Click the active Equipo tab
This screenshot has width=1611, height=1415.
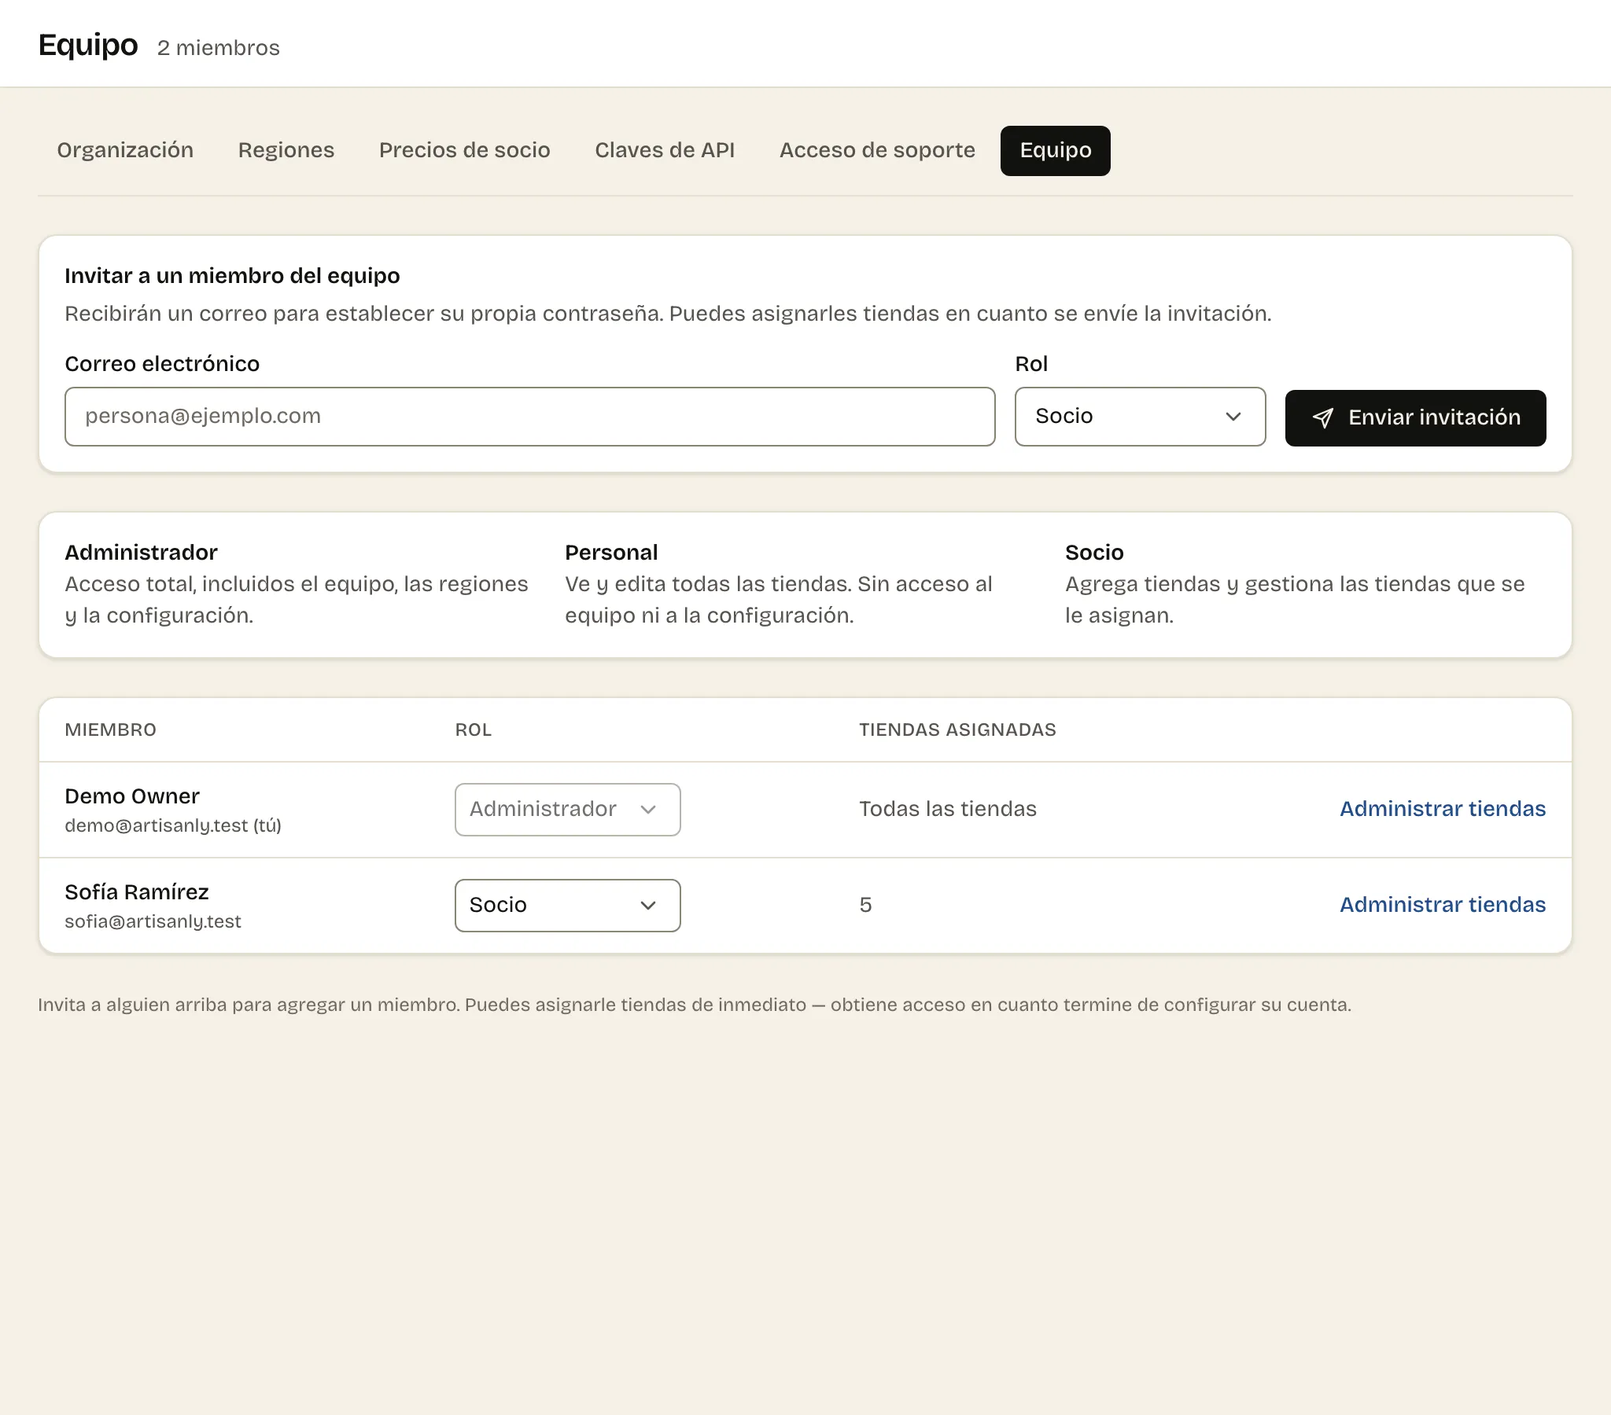(1056, 150)
